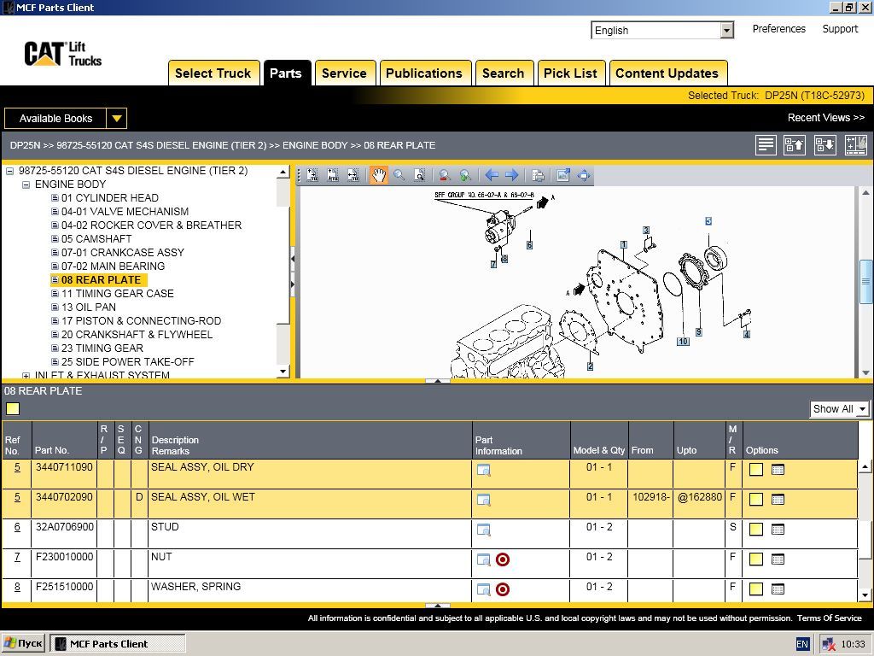Viewport: 874px width, 656px height.
Task: Click ref number 7 link in the NUT row
Action: (x=17, y=557)
